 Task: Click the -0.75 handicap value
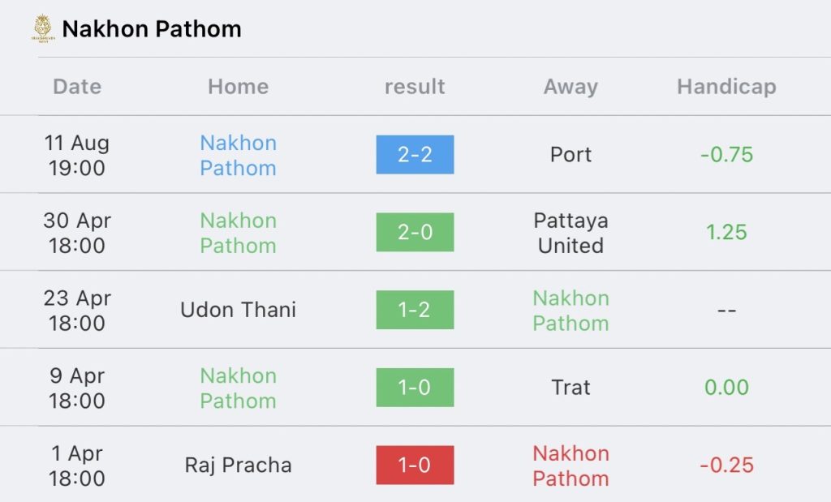(x=726, y=155)
